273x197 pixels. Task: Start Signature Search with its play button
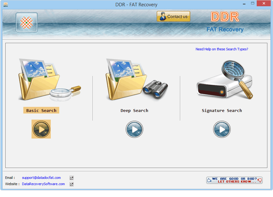[x=222, y=129]
